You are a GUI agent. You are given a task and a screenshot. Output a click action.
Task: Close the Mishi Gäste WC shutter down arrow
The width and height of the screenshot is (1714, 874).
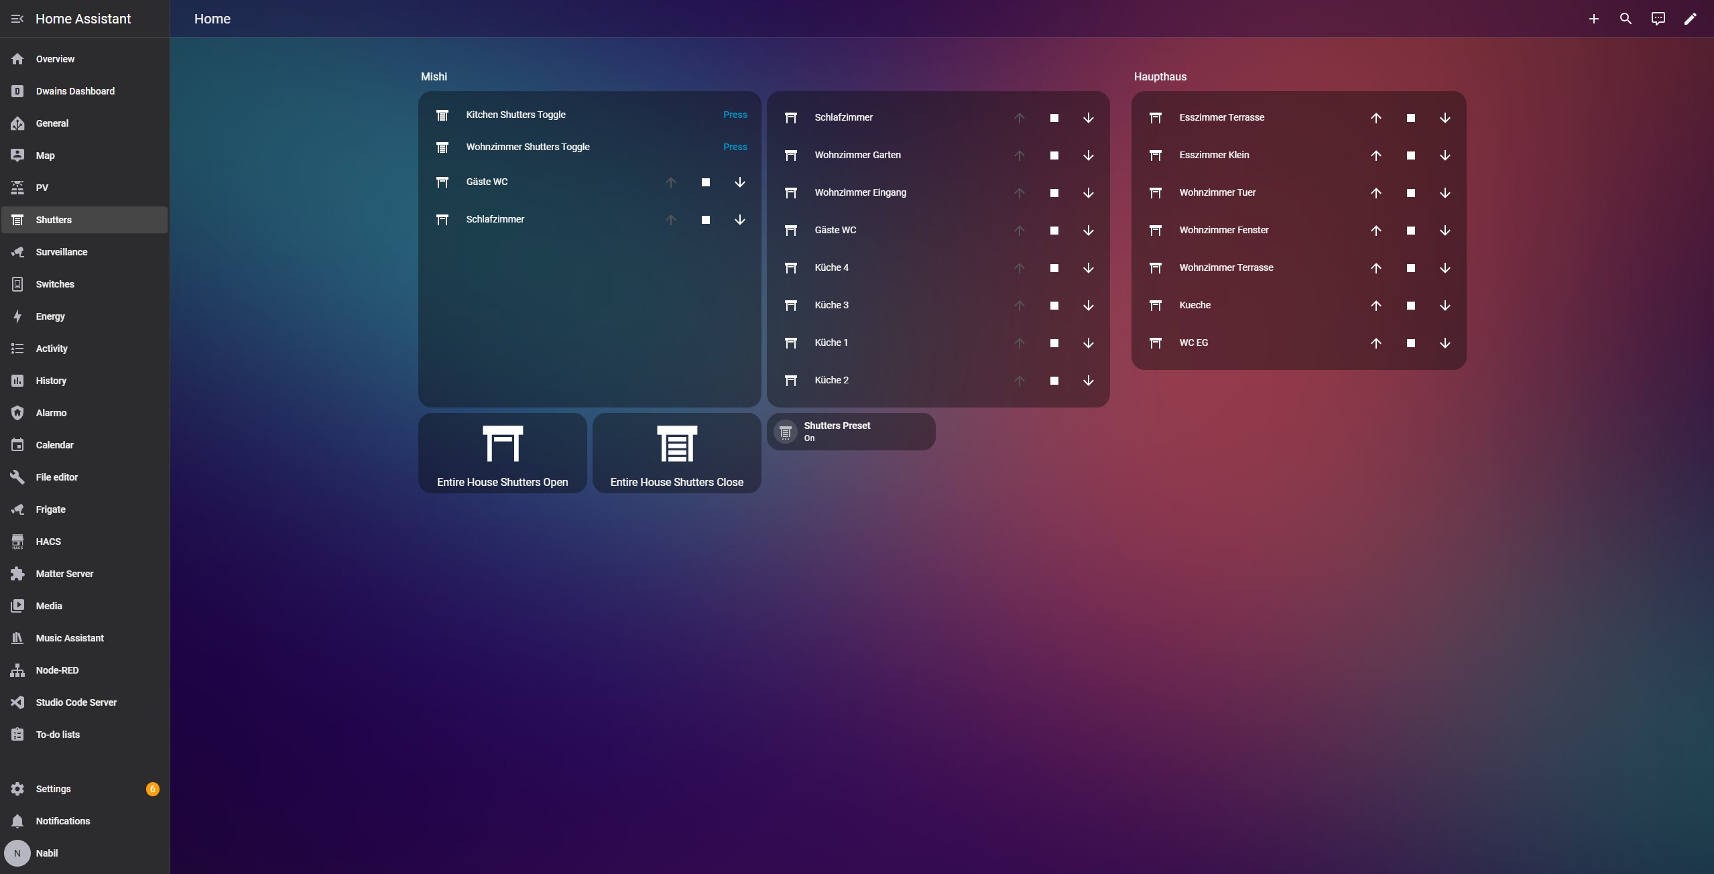[739, 182]
